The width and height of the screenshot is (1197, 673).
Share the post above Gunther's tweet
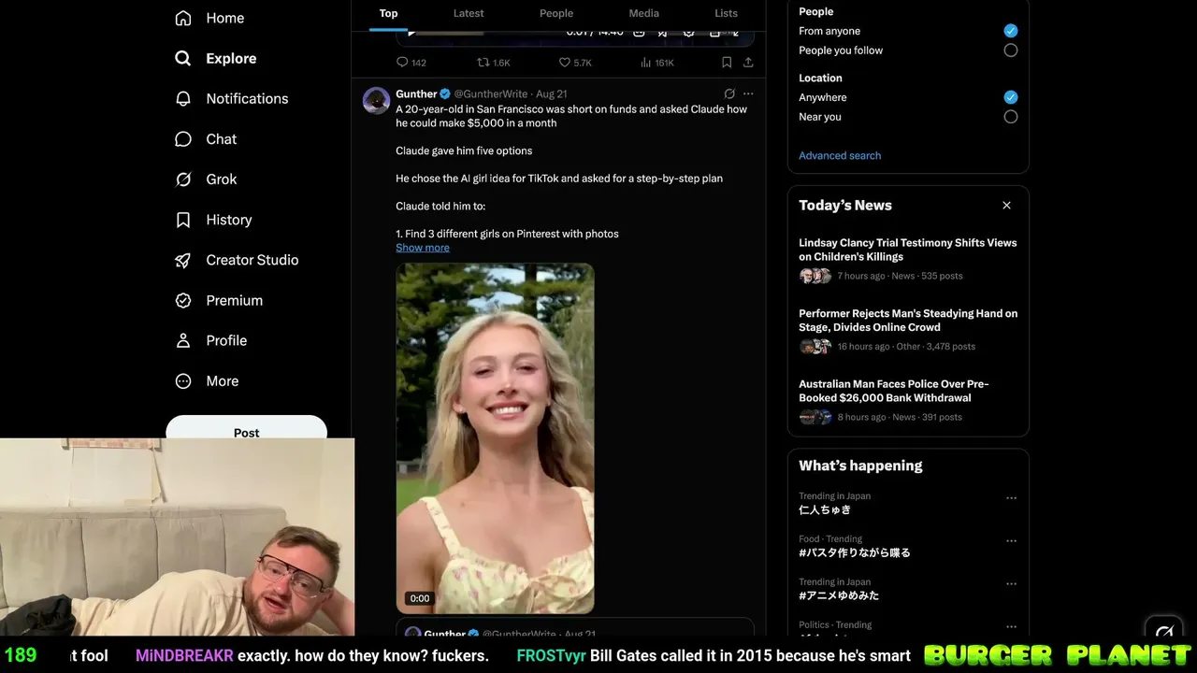[x=748, y=63]
